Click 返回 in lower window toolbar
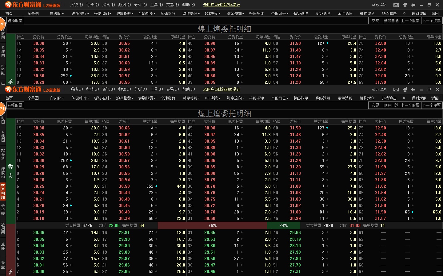This screenshot has width=443, height=276. pos(435,98)
